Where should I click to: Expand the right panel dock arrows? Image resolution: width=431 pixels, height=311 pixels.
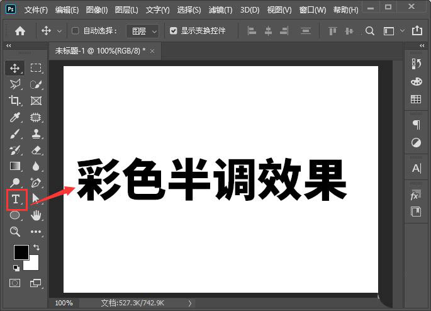422,46
